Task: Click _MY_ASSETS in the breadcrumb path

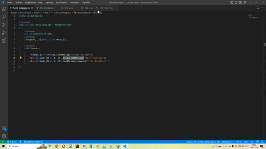Action: pyautogui.click(x=25, y=13)
